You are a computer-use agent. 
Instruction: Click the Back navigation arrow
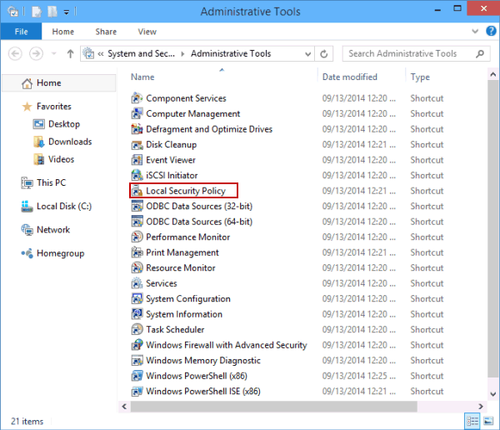pos(15,53)
